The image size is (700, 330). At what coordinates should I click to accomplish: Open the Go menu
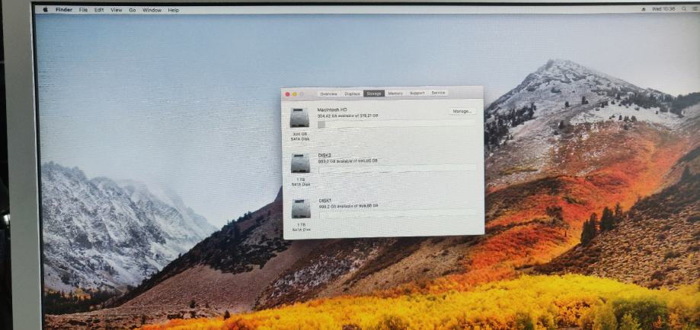[x=132, y=10]
